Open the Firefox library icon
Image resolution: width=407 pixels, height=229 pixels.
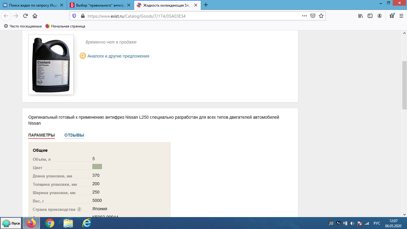point(361,16)
